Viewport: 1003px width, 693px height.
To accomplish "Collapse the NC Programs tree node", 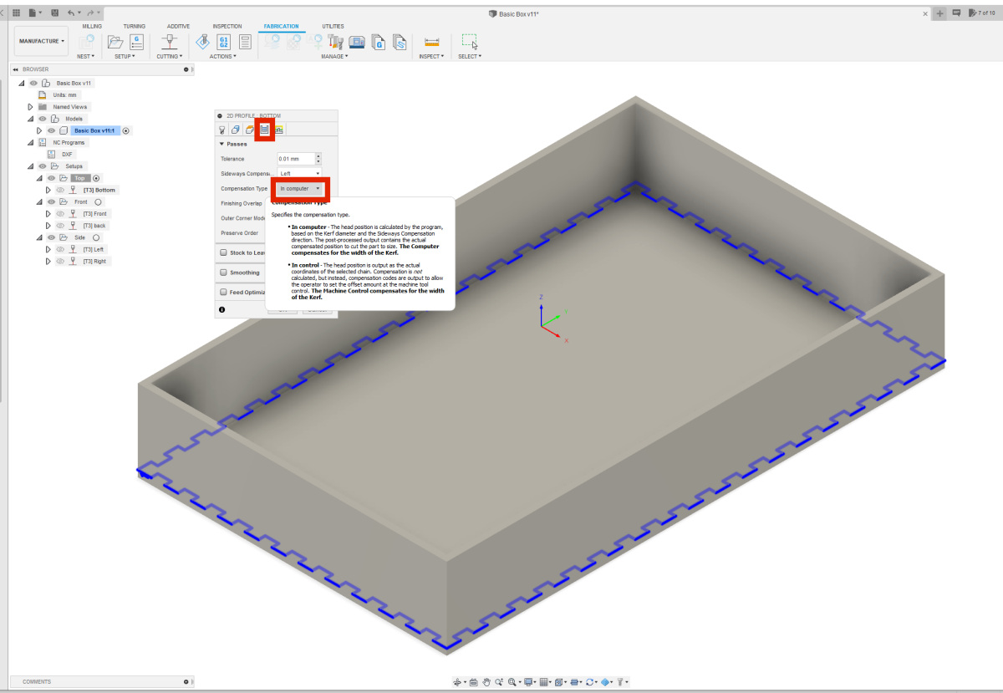I will (31, 142).
